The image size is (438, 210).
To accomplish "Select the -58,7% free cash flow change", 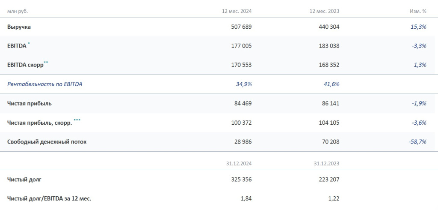I will [x=417, y=141].
